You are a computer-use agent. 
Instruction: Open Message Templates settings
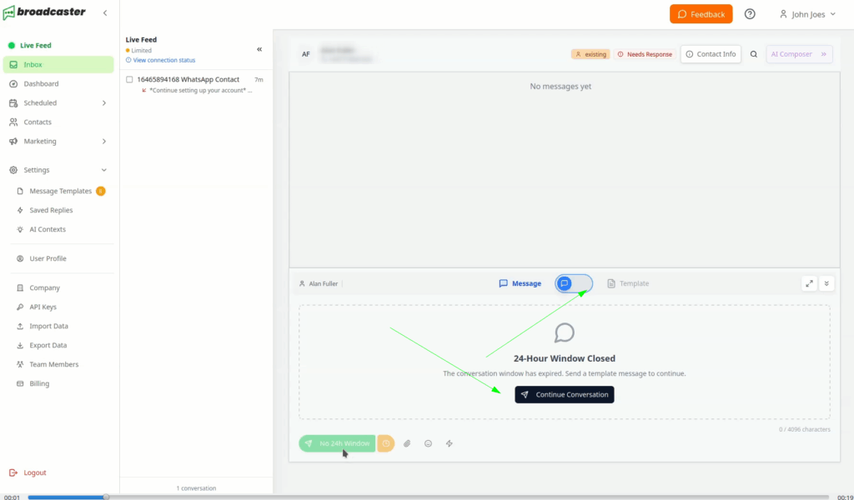click(60, 191)
